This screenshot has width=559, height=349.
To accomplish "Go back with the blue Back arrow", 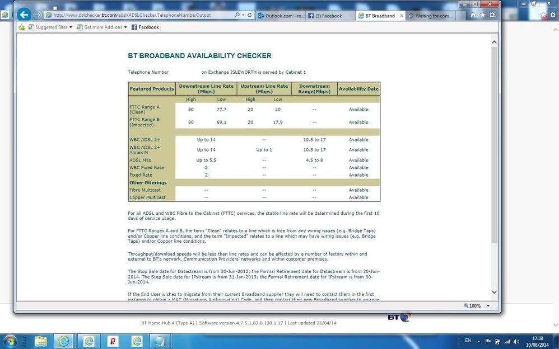I will (x=24, y=15).
